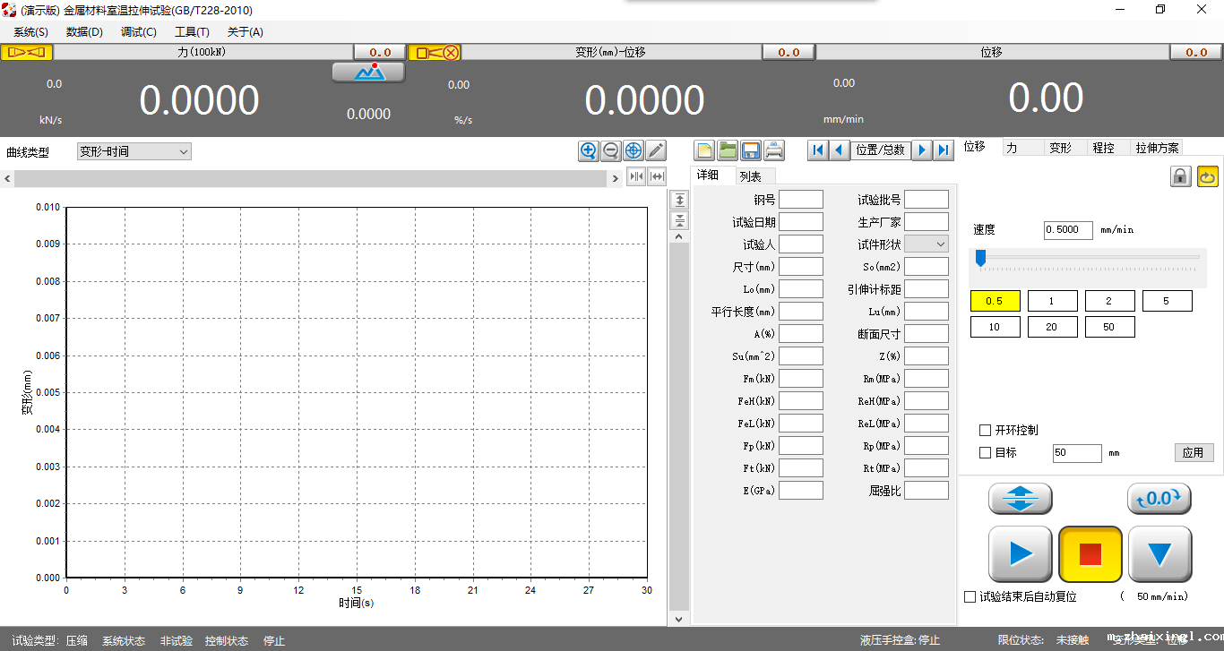Switch to the 列表 tab
The image size is (1224, 651).
tap(751, 176)
